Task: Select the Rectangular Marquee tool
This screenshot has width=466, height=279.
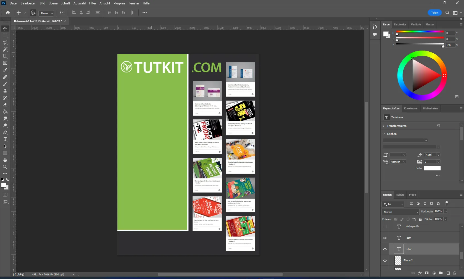Action: [5, 36]
